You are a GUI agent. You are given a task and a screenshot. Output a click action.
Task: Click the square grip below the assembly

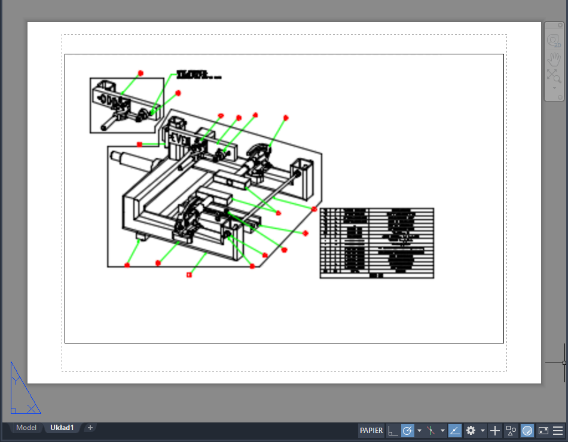[x=189, y=275]
